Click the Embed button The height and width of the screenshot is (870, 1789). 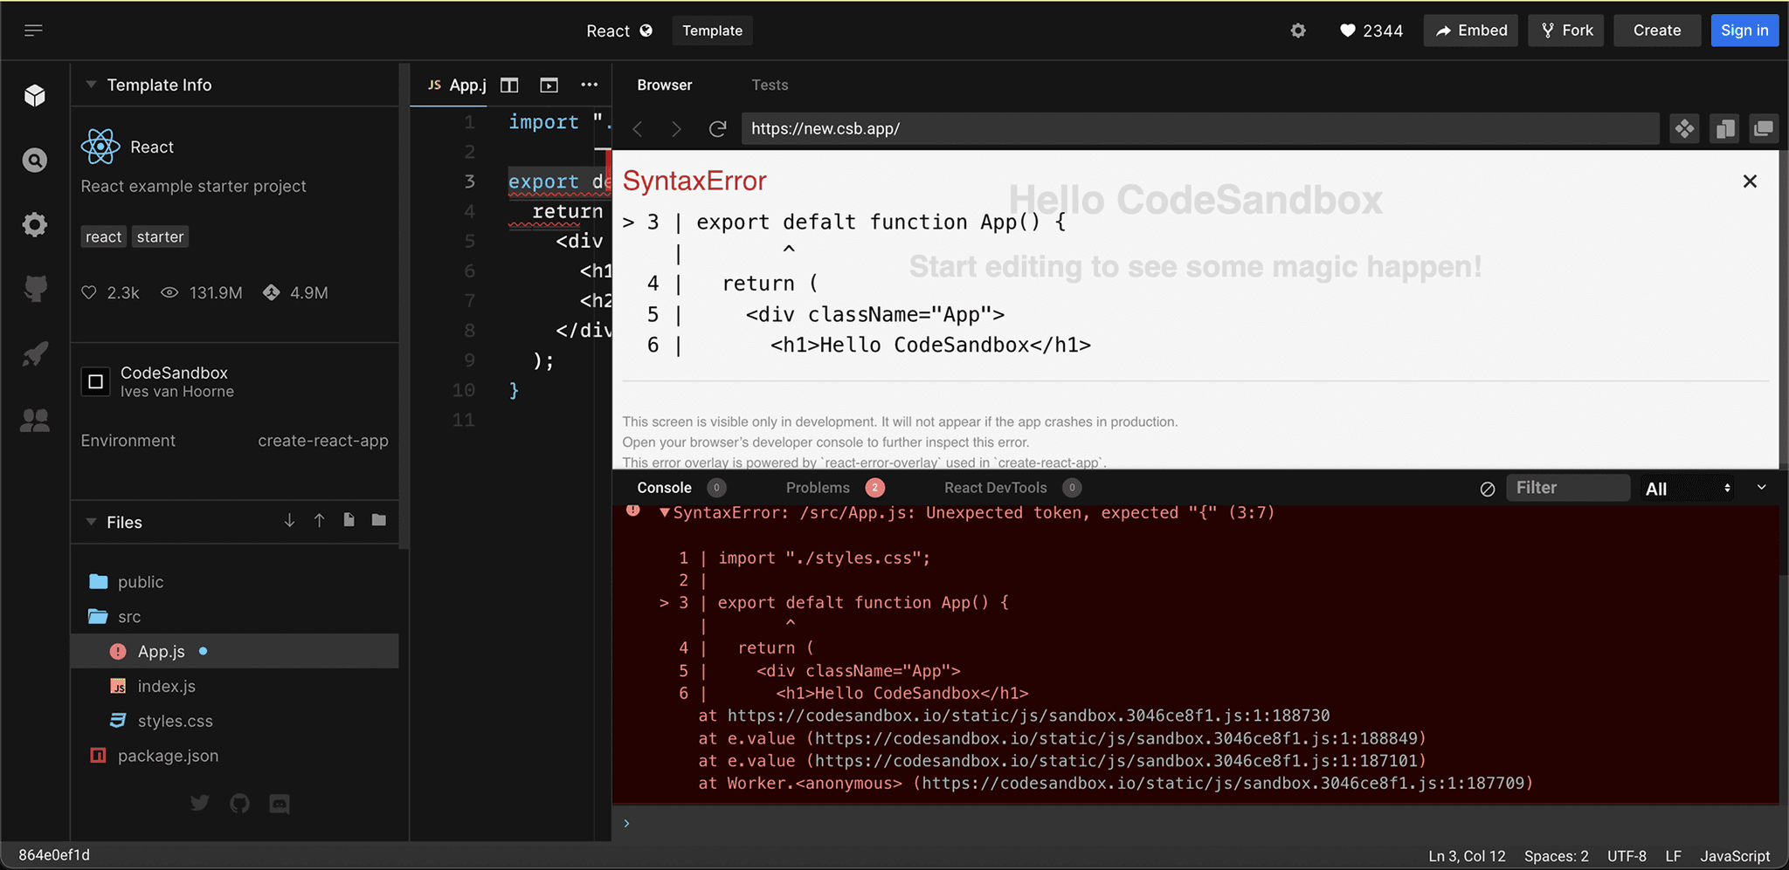coord(1471,31)
